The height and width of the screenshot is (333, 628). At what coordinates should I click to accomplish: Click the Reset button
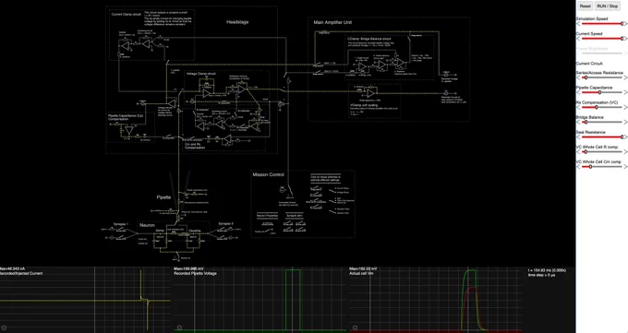[585, 6]
